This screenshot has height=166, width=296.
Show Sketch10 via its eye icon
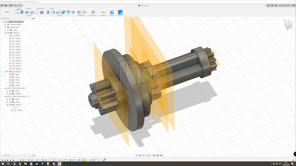[10, 61]
